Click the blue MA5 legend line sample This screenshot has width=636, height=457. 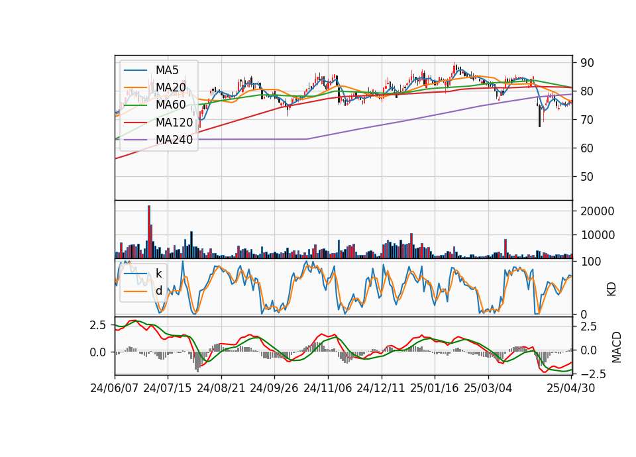(x=135, y=71)
